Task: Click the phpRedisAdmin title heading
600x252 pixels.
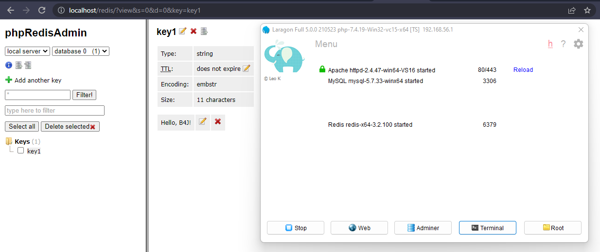Action: 46,33
